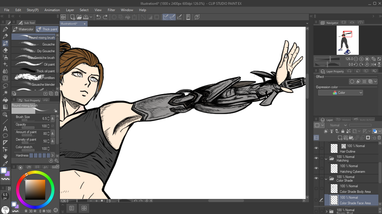Open the Expression color dropdown

pyautogui.click(x=340, y=93)
